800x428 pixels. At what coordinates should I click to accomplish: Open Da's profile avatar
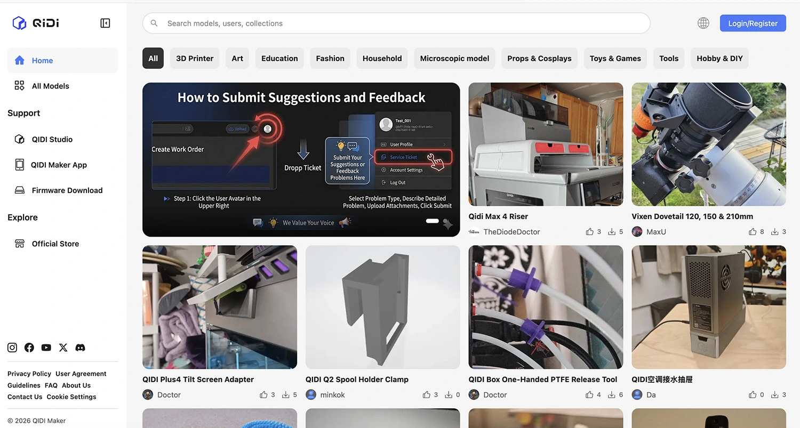pos(637,395)
